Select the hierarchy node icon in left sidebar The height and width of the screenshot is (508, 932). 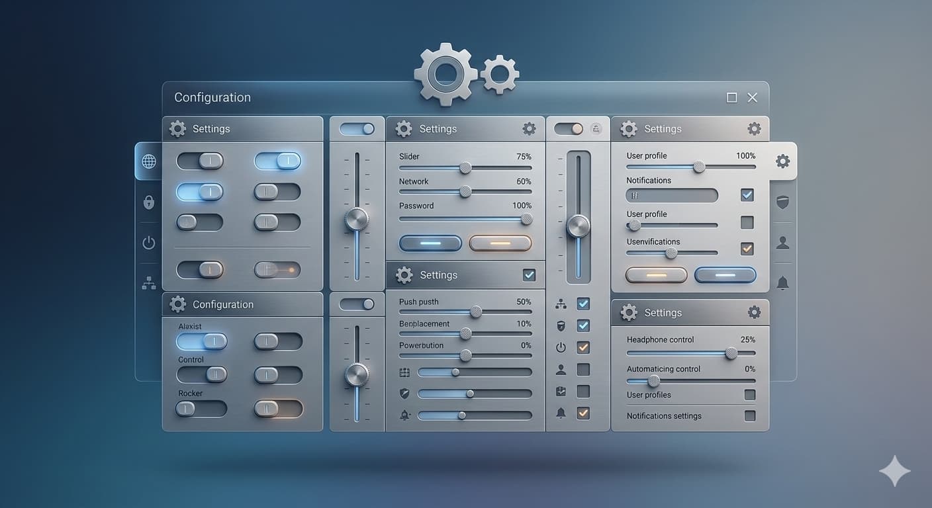tap(148, 282)
